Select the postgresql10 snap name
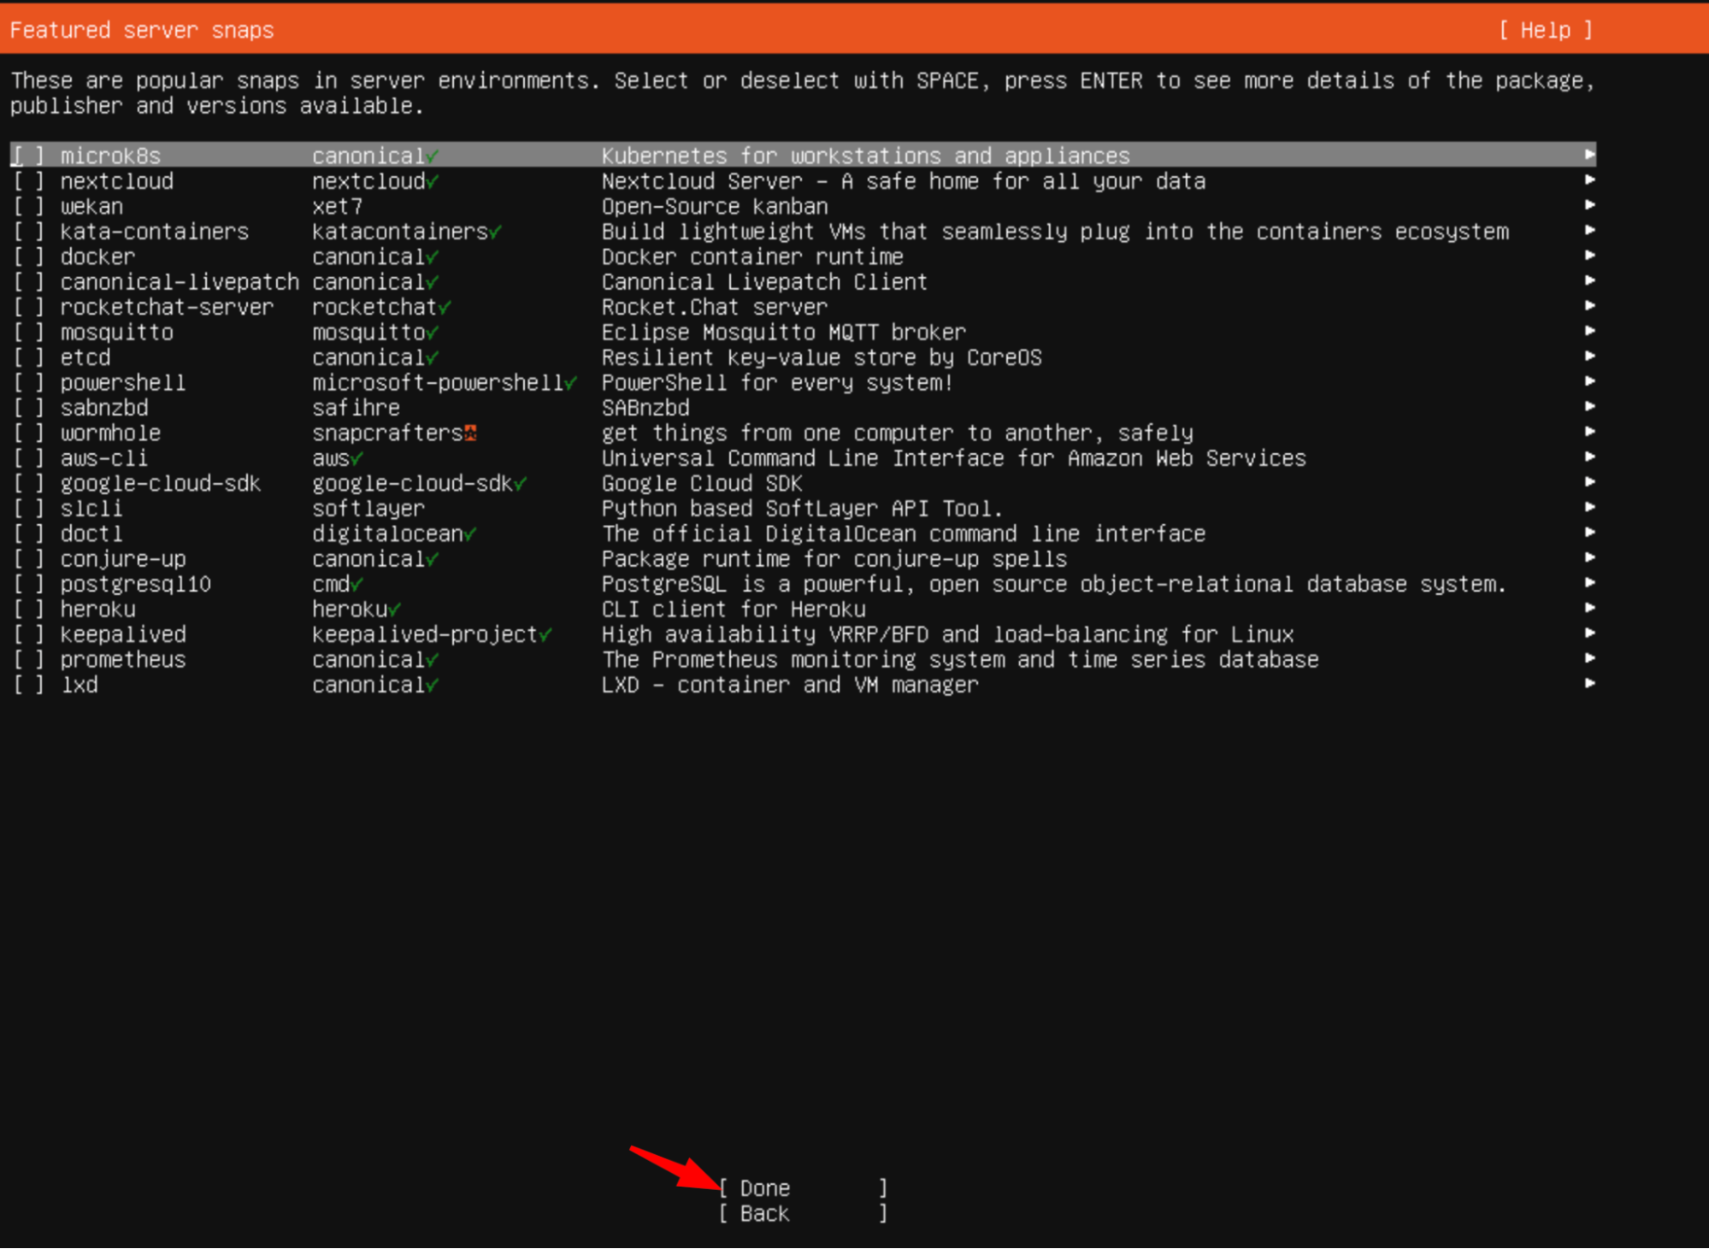The width and height of the screenshot is (1709, 1249). pos(136,585)
